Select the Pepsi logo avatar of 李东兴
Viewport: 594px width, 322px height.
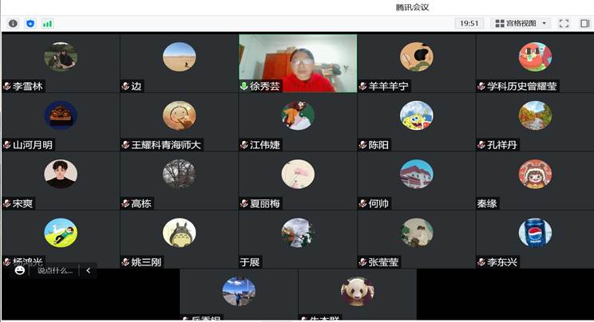535,233
